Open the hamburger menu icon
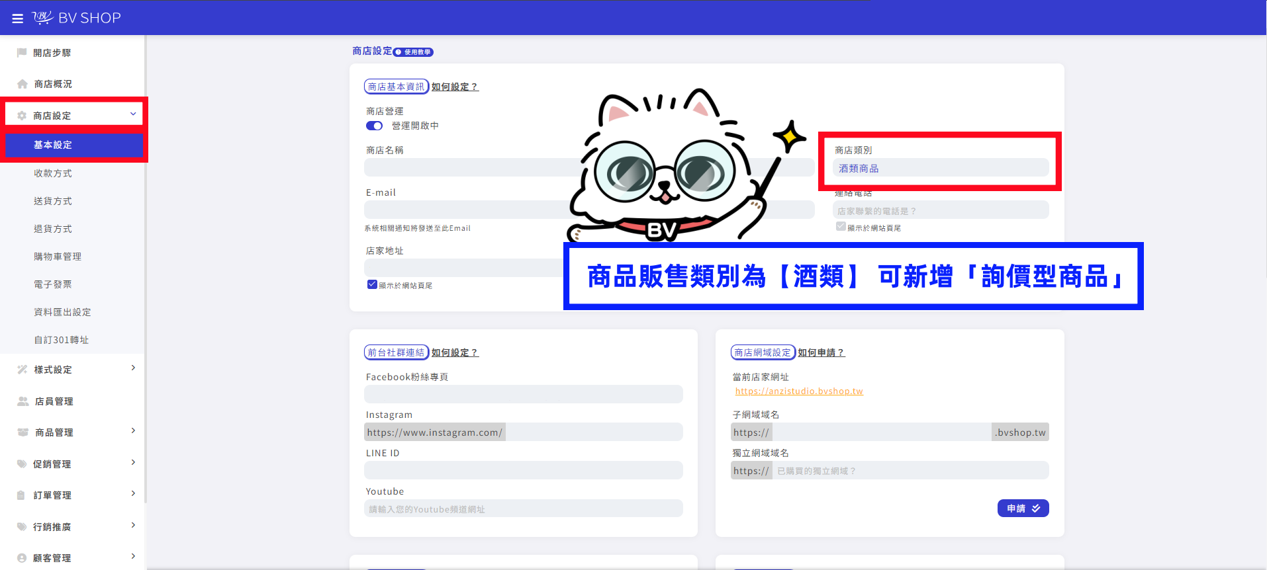 (18, 19)
